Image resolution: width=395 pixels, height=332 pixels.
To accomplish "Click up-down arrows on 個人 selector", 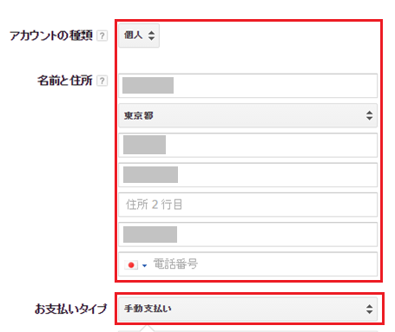I will (x=151, y=36).
